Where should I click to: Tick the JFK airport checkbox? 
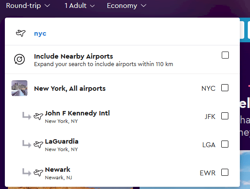(x=225, y=116)
